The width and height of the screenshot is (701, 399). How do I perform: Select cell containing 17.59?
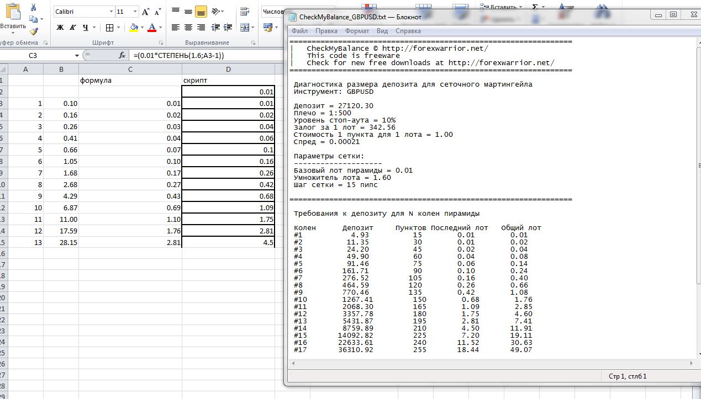click(x=61, y=231)
